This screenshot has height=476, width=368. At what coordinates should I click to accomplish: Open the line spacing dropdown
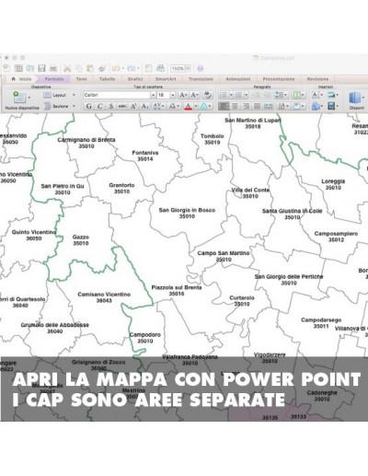click(x=282, y=95)
